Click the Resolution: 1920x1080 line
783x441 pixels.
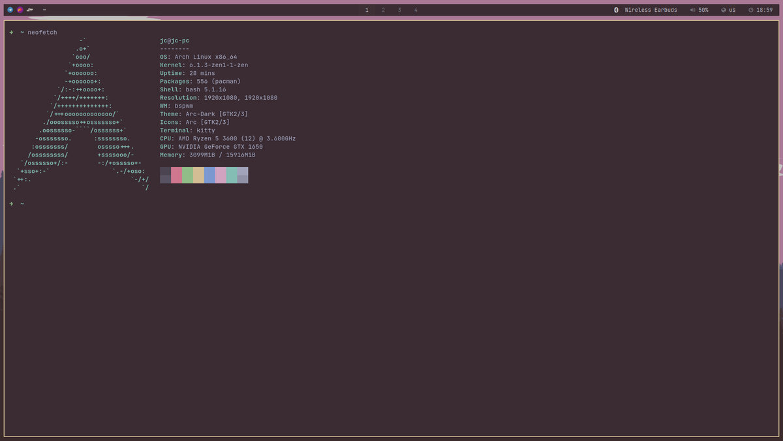tap(219, 98)
